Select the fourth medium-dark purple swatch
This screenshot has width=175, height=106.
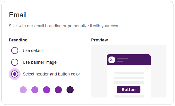click(58, 90)
